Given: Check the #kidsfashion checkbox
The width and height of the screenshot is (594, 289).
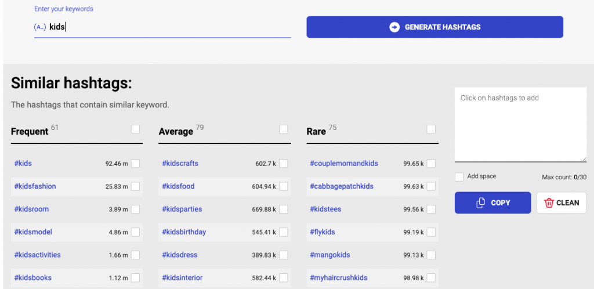Looking at the screenshot, I should coord(135,186).
